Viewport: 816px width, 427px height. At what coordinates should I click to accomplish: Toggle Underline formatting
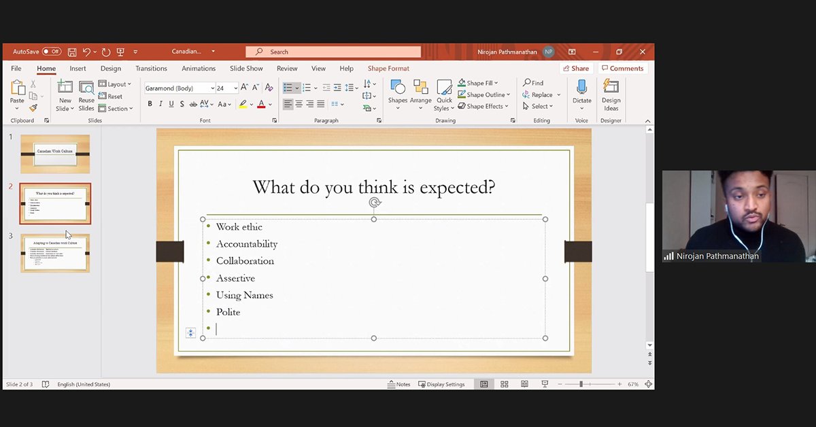pyautogui.click(x=171, y=104)
